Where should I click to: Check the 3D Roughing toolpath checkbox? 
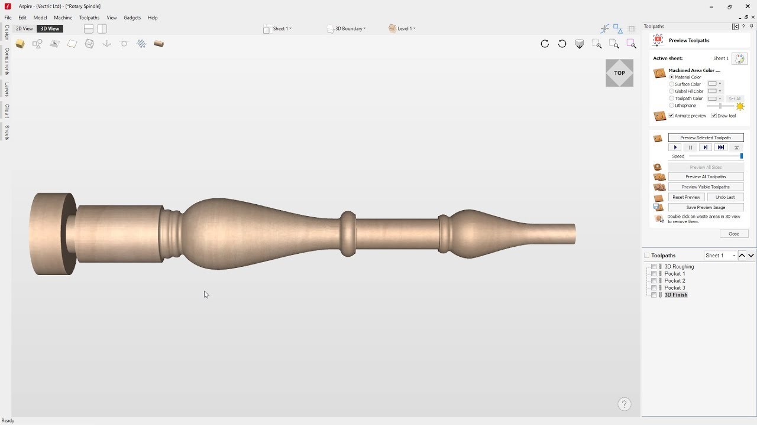point(654,267)
